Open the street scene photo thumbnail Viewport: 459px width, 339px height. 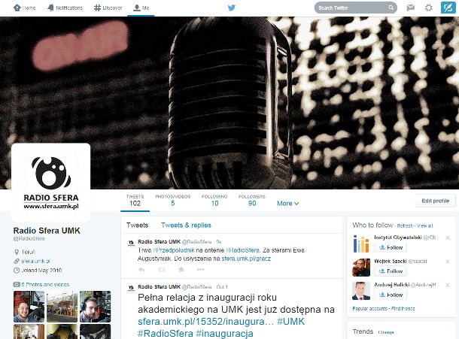62,307
